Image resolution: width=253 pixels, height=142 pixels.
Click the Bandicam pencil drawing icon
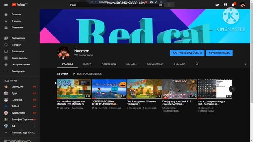pos(156,2)
